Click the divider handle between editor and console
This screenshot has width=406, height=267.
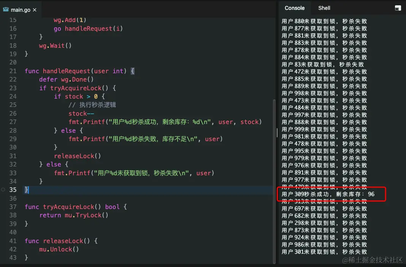point(277,133)
